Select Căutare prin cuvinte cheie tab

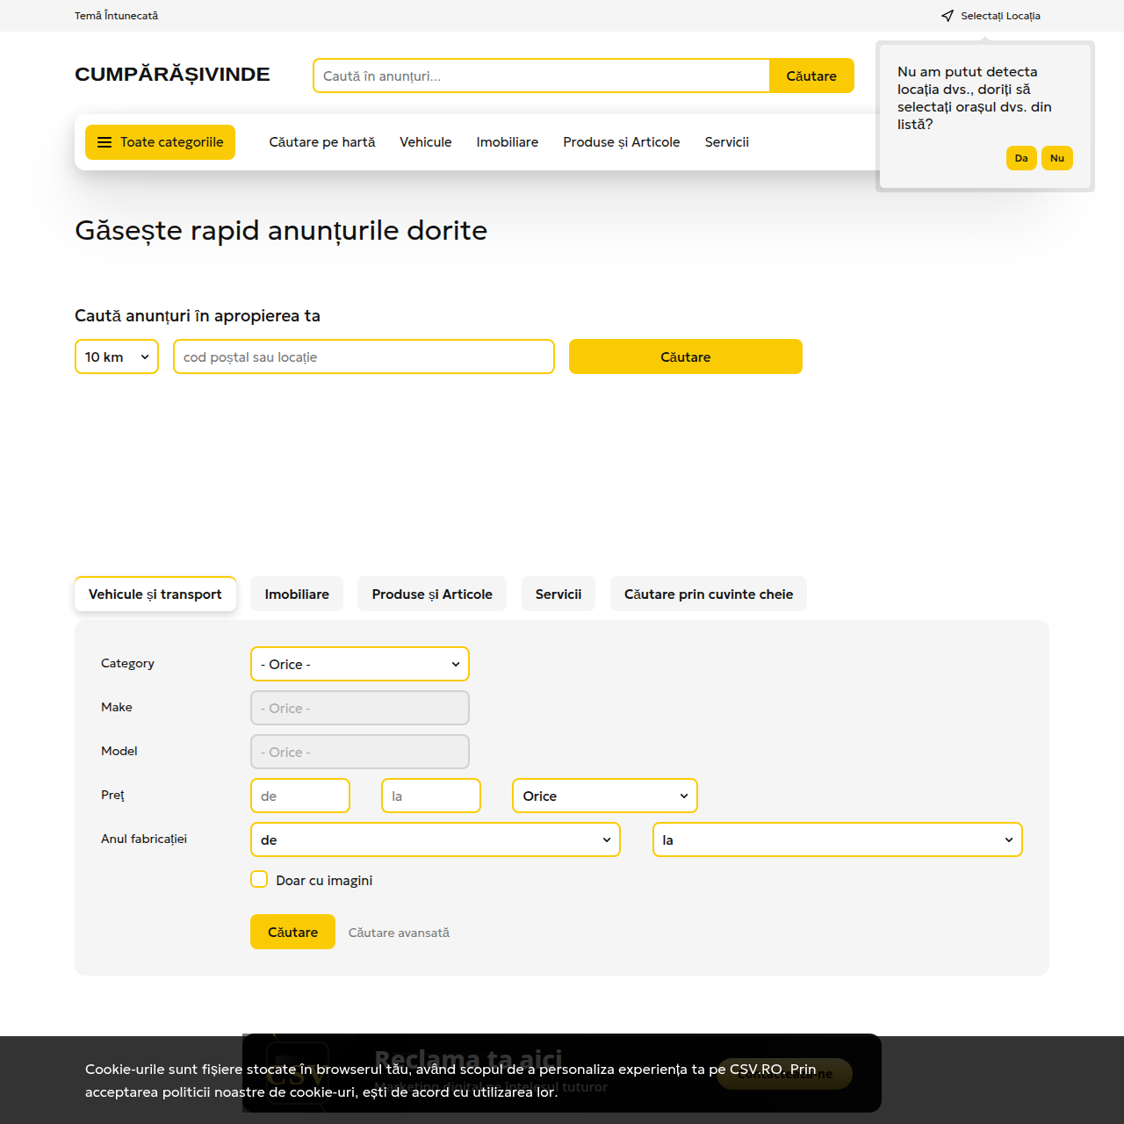coord(708,594)
